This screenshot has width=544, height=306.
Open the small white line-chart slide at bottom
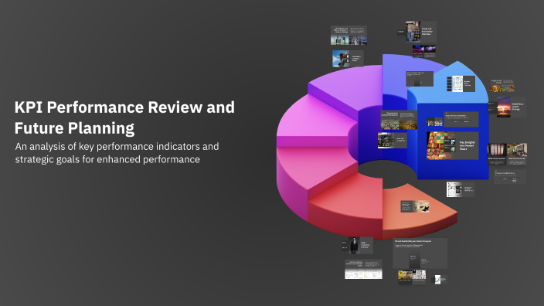point(440,279)
